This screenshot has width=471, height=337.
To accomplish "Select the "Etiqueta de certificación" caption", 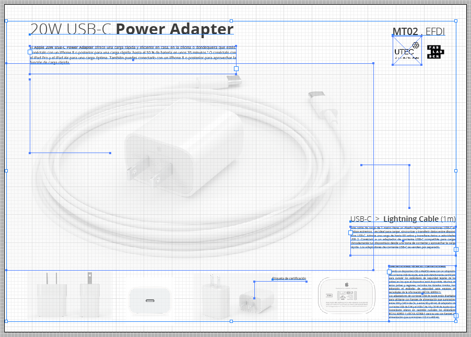I will click(x=289, y=278).
